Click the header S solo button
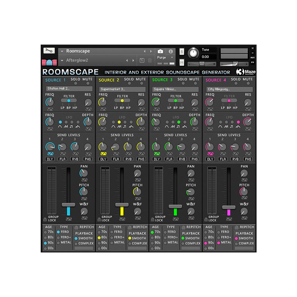This screenshot has width=297, height=297. tap(182, 51)
